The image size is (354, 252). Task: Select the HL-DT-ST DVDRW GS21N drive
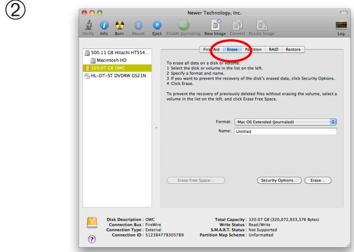pos(117,76)
